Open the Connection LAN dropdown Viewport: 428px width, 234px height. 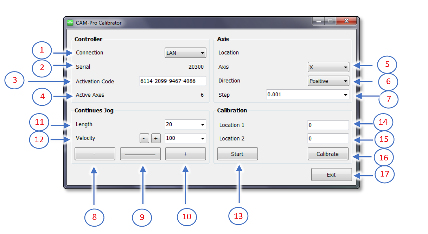pos(185,53)
